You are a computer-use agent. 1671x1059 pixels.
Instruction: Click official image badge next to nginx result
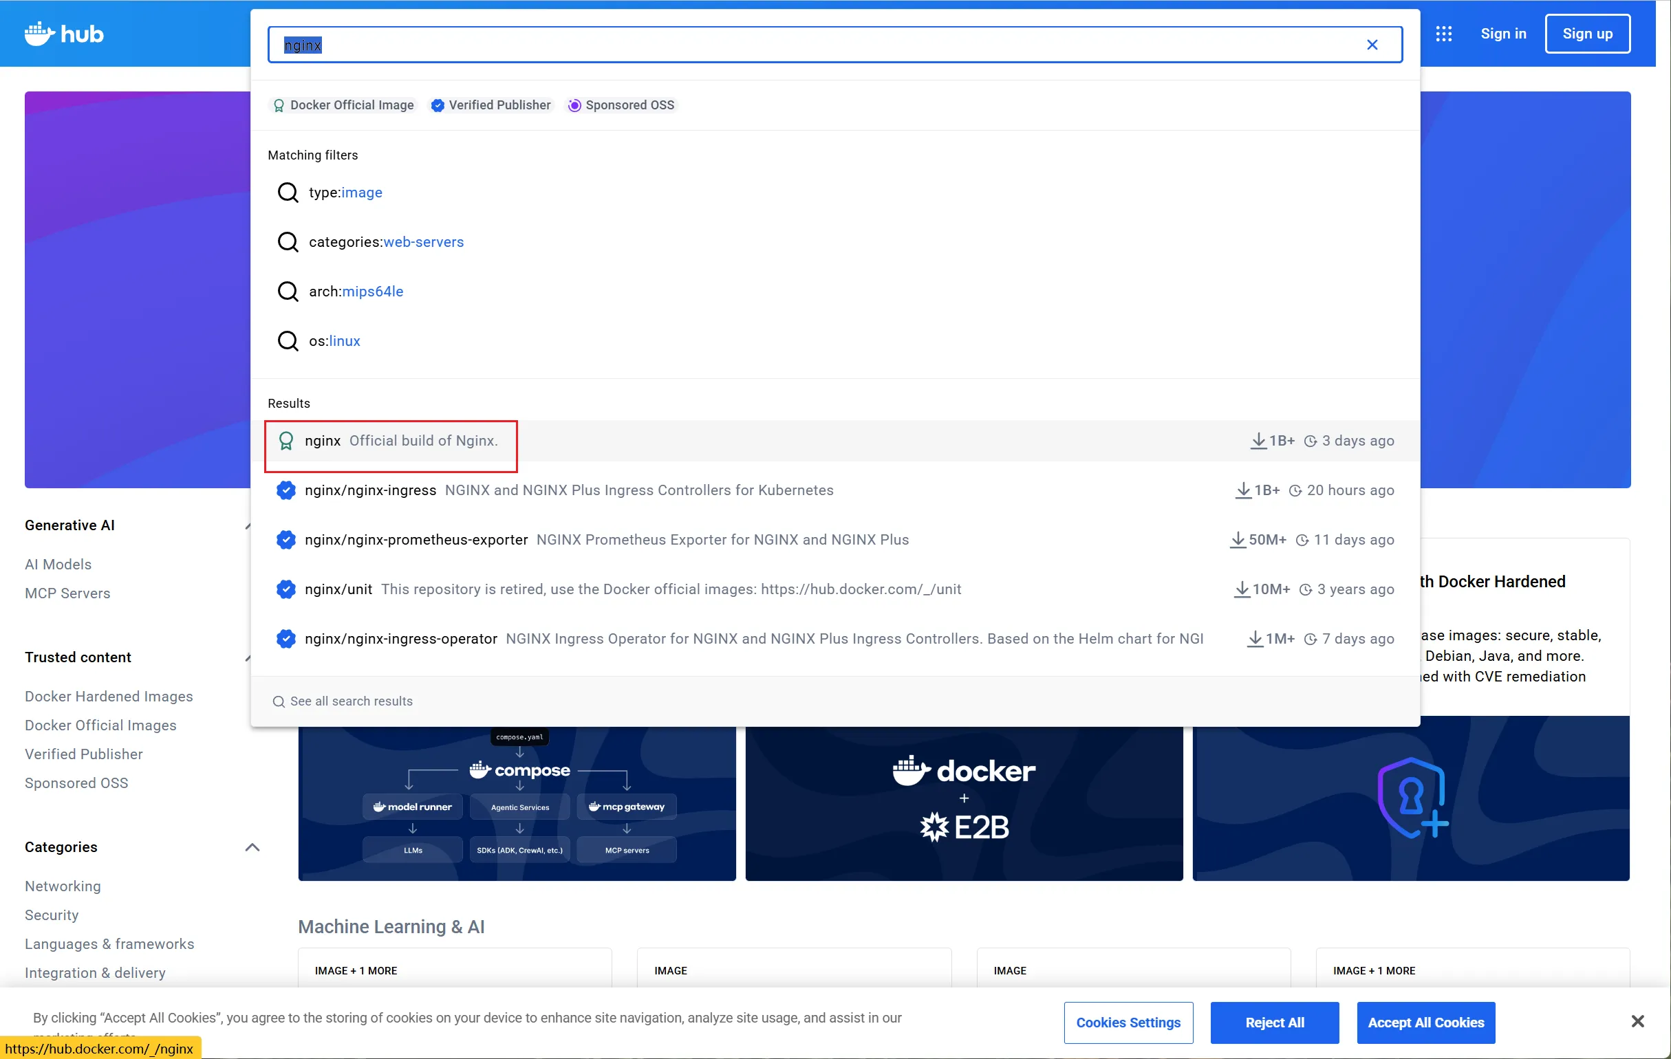coord(286,441)
